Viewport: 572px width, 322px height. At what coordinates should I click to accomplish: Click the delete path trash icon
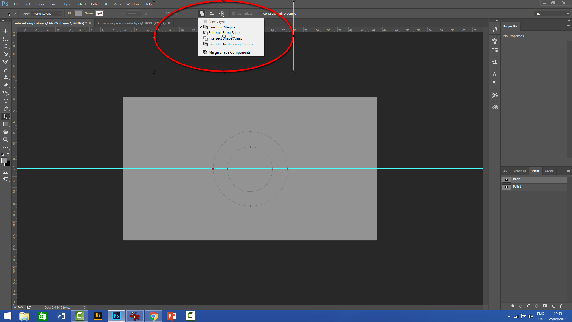coord(562,306)
